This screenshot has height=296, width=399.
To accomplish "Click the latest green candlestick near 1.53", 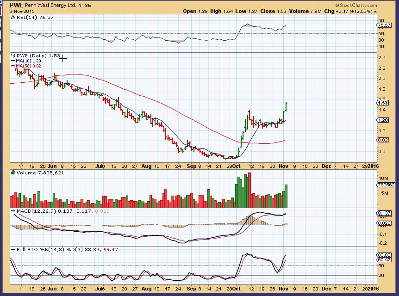I will [x=287, y=106].
